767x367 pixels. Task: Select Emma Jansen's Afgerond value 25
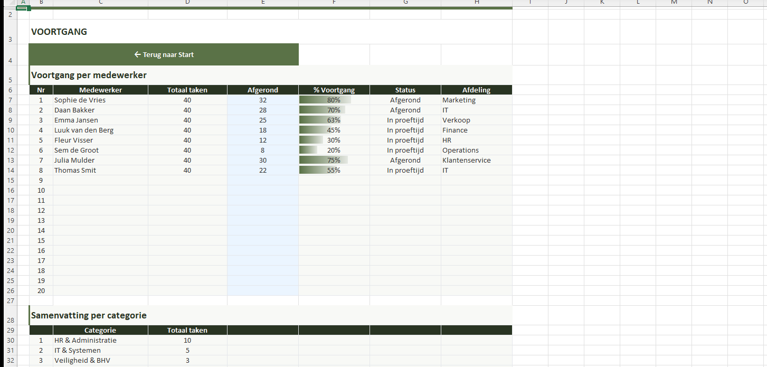pos(263,120)
